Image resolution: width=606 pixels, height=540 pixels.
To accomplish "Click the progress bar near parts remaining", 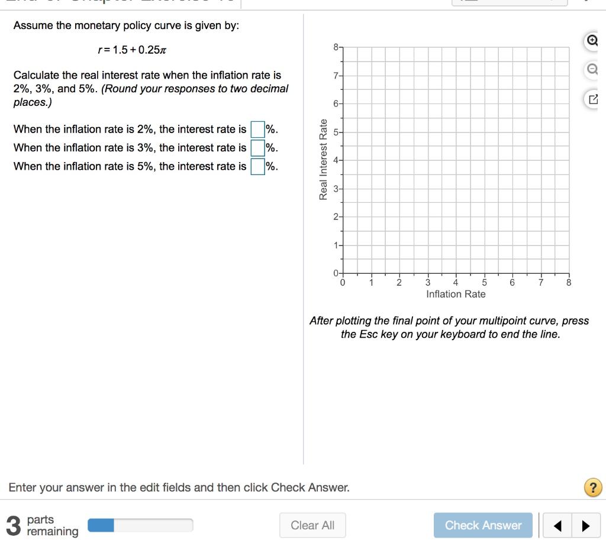I will pyautogui.click(x=140, y=525).
